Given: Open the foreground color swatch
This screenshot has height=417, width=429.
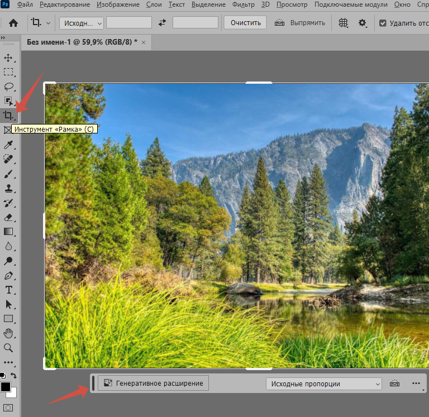Looking at the screenshot, I should [x=6, y=387].
